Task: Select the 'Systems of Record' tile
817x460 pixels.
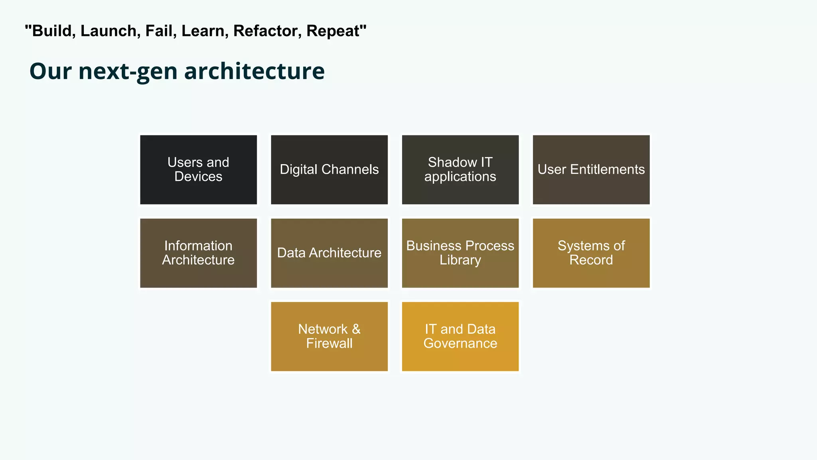Action: tap(591, 253)
